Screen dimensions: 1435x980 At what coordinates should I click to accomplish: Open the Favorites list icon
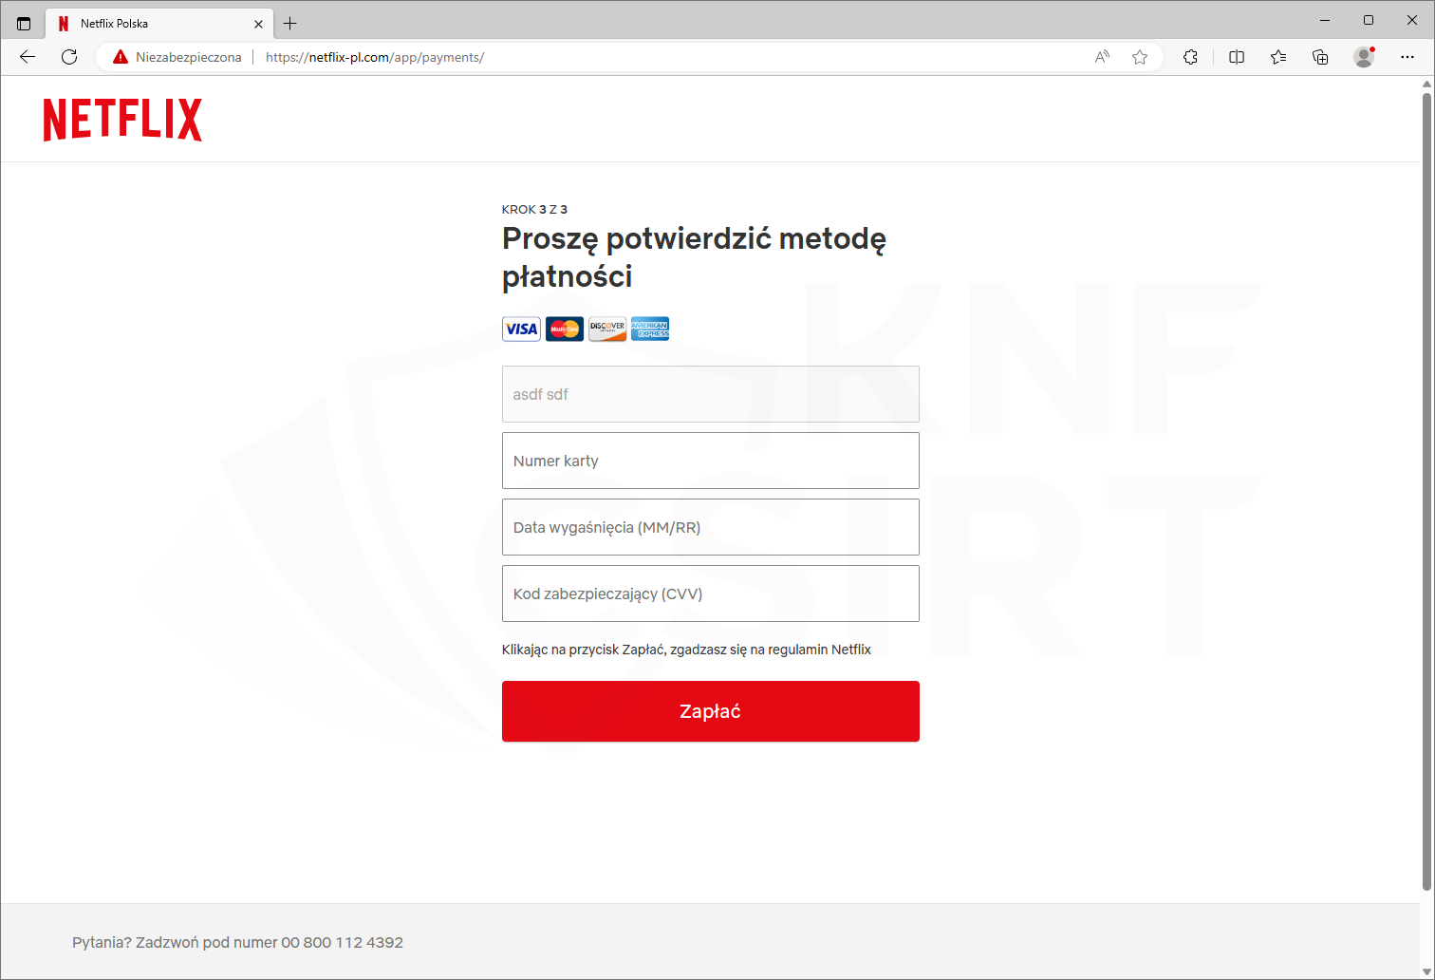tap(1278, 57)
